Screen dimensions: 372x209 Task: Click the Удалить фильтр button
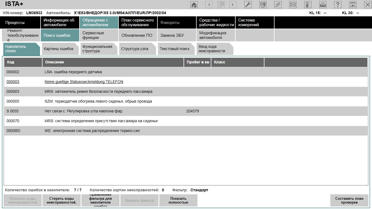coord(139,201)
